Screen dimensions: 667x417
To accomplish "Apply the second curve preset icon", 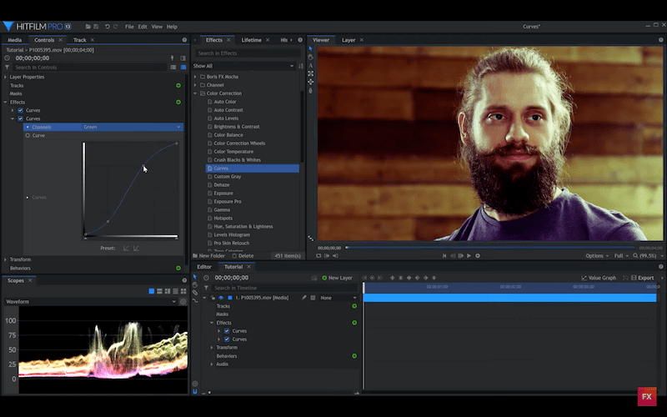I will 136,248.
